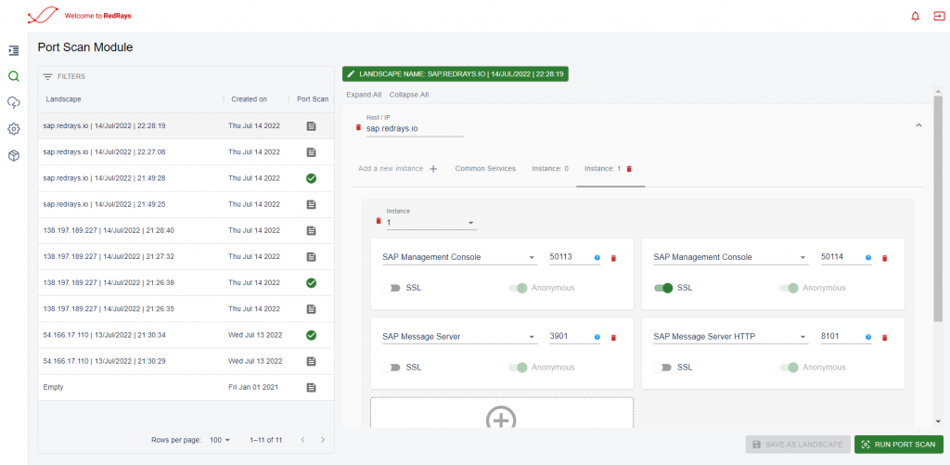Collapse the sap.redrays.io host panel
950x465 pixels.
tap(918, 125)
